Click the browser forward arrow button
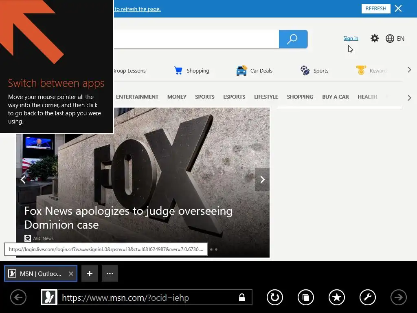 point(398,297)
